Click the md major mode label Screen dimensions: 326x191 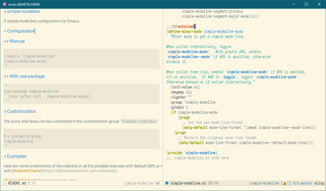158,183
